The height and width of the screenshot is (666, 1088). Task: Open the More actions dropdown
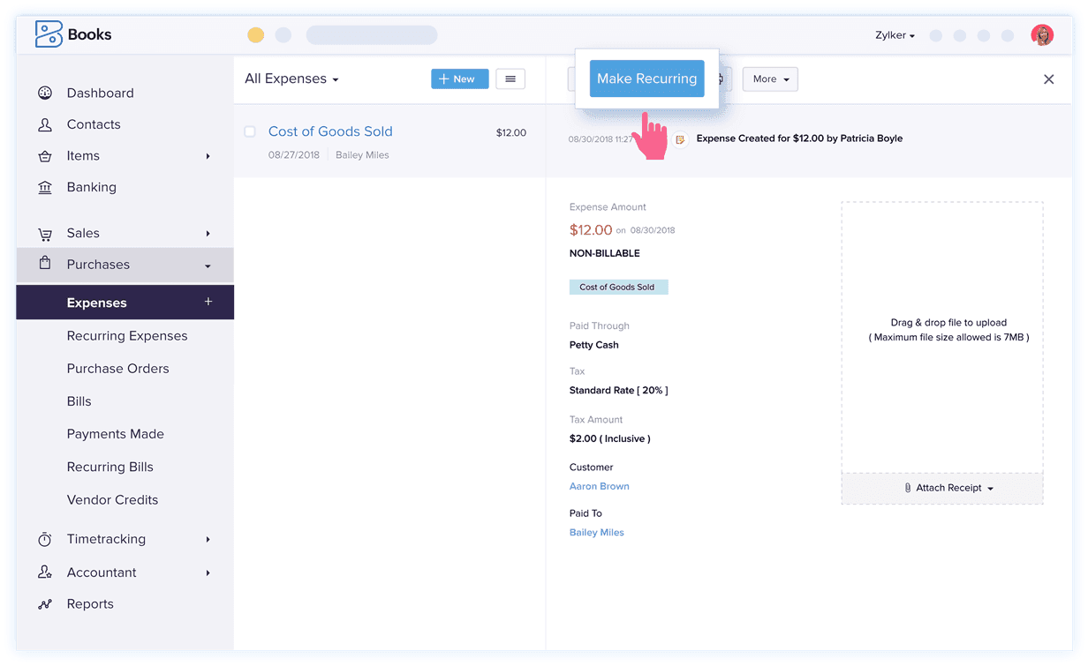pos(769,79)
